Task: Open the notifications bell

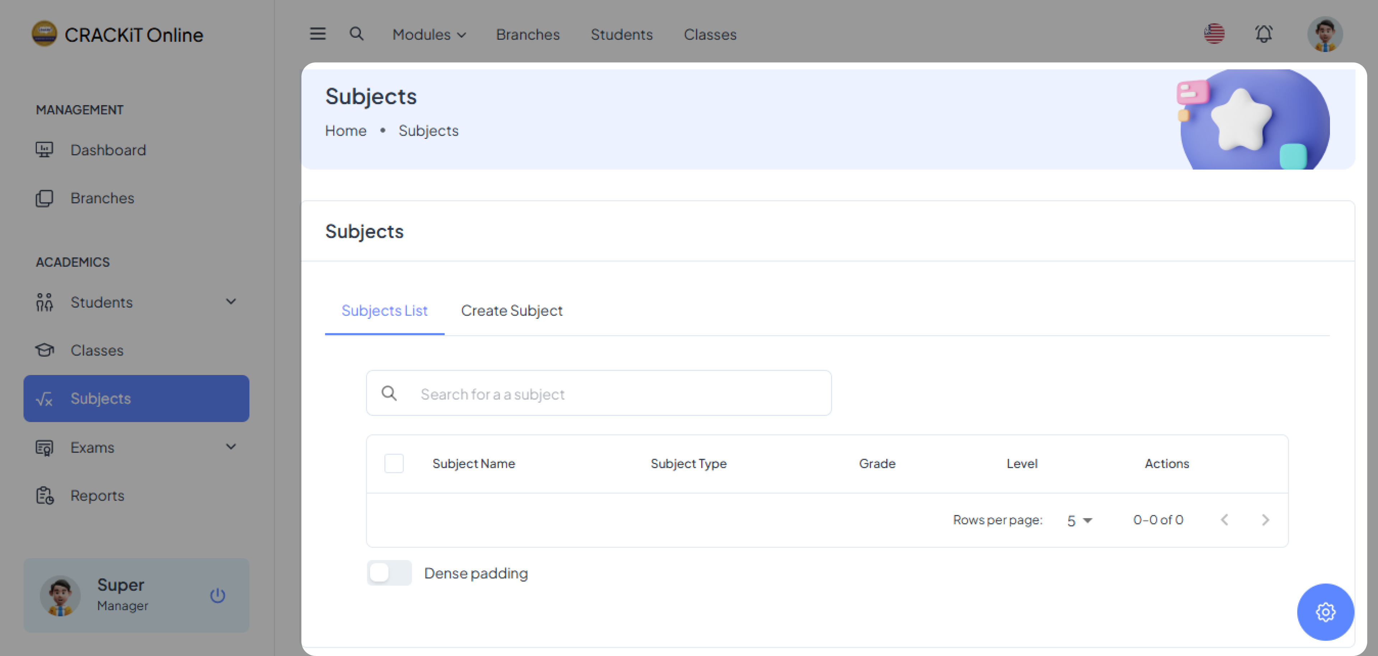Action: (x=1264, y=34)
